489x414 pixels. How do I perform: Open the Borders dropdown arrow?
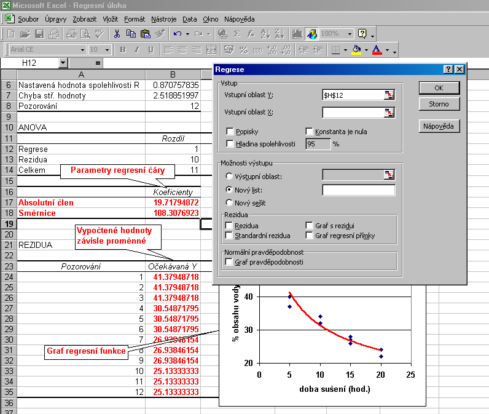[x=345, y=50]
